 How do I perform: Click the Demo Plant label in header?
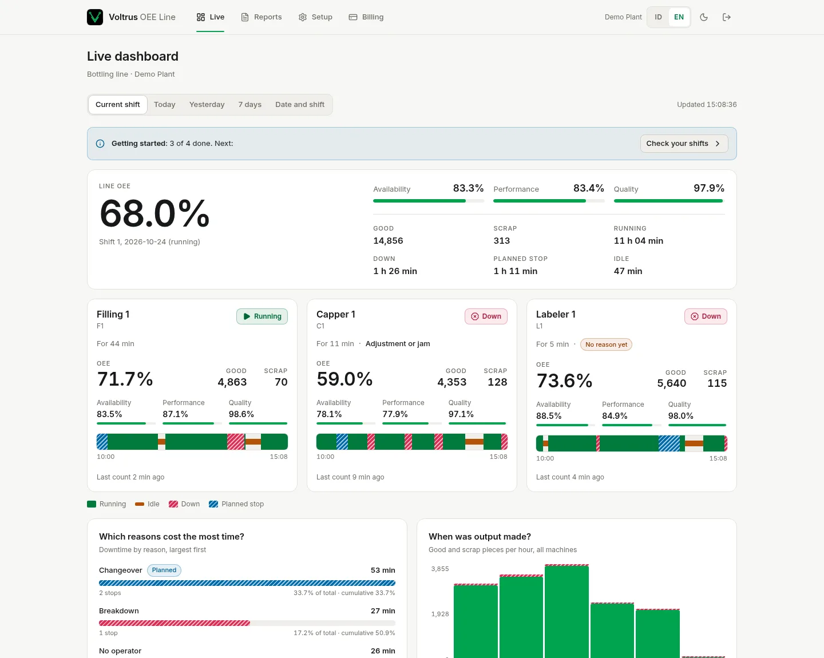[x=623, y=17]
